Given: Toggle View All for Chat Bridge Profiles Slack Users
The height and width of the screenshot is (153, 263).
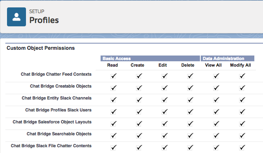Looking at the screenshot, I should coord(216,112).
